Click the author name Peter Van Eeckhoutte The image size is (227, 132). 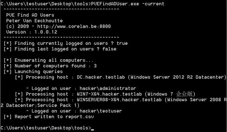(34, 21)
